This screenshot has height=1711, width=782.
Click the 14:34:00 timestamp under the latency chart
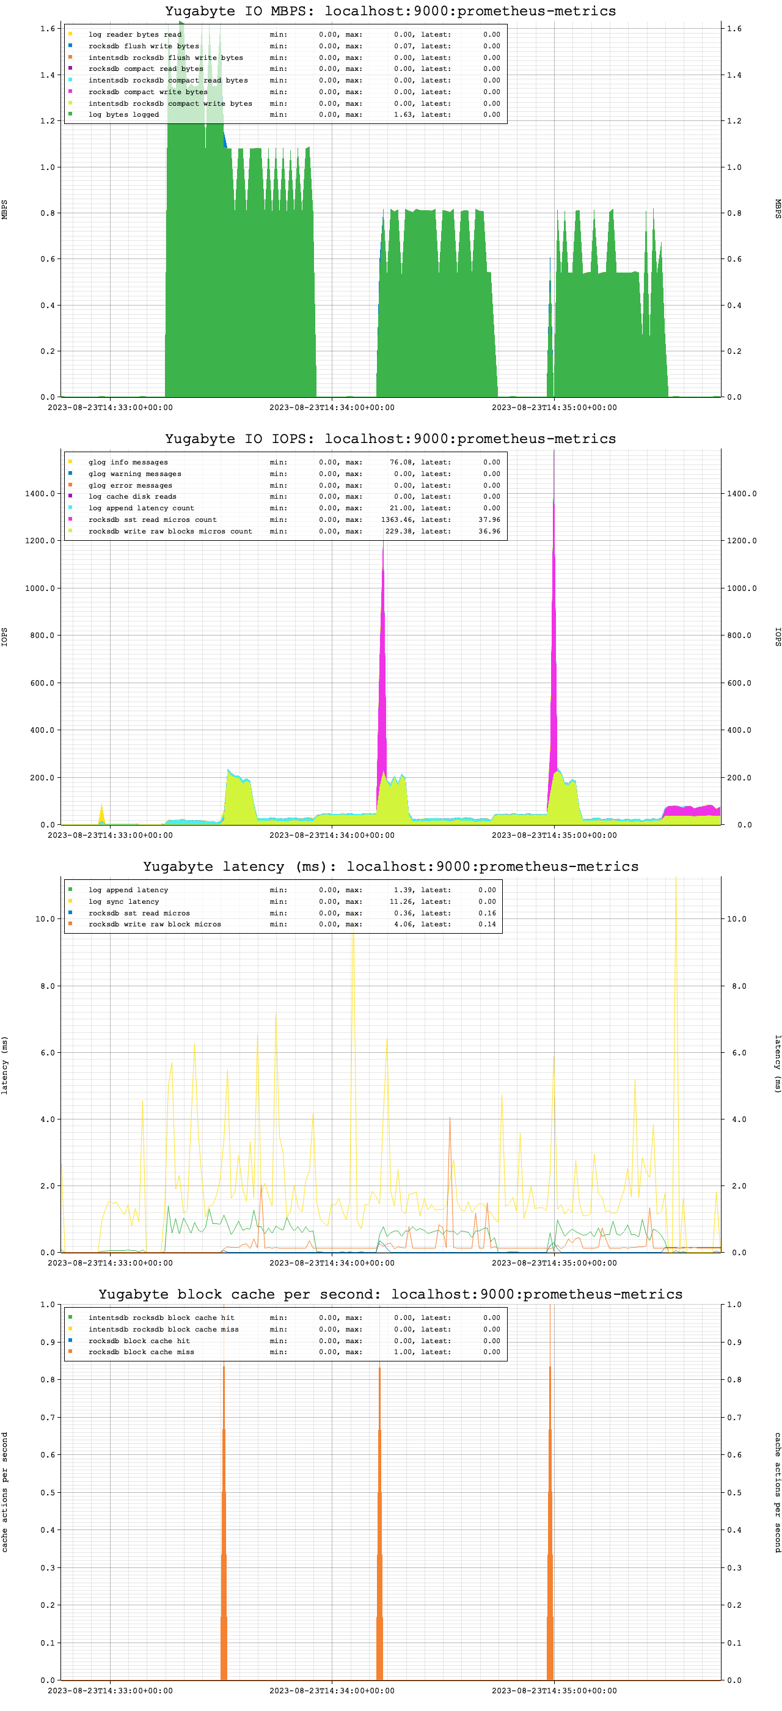pos(332,1262)
